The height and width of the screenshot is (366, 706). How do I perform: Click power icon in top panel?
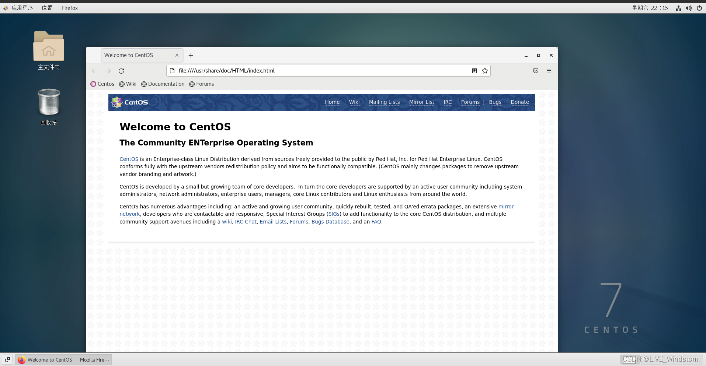point(699,8)
